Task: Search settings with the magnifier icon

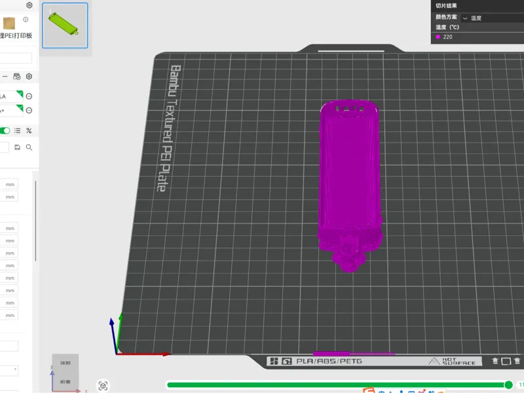Action: [x=29, y=147]
